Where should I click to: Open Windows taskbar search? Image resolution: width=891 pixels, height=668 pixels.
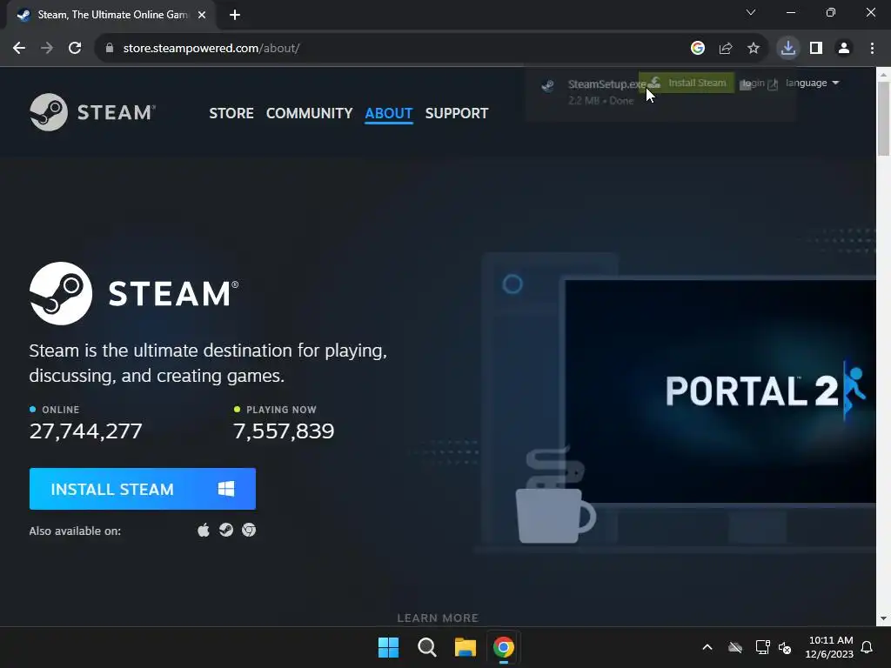tap(426, 647)
